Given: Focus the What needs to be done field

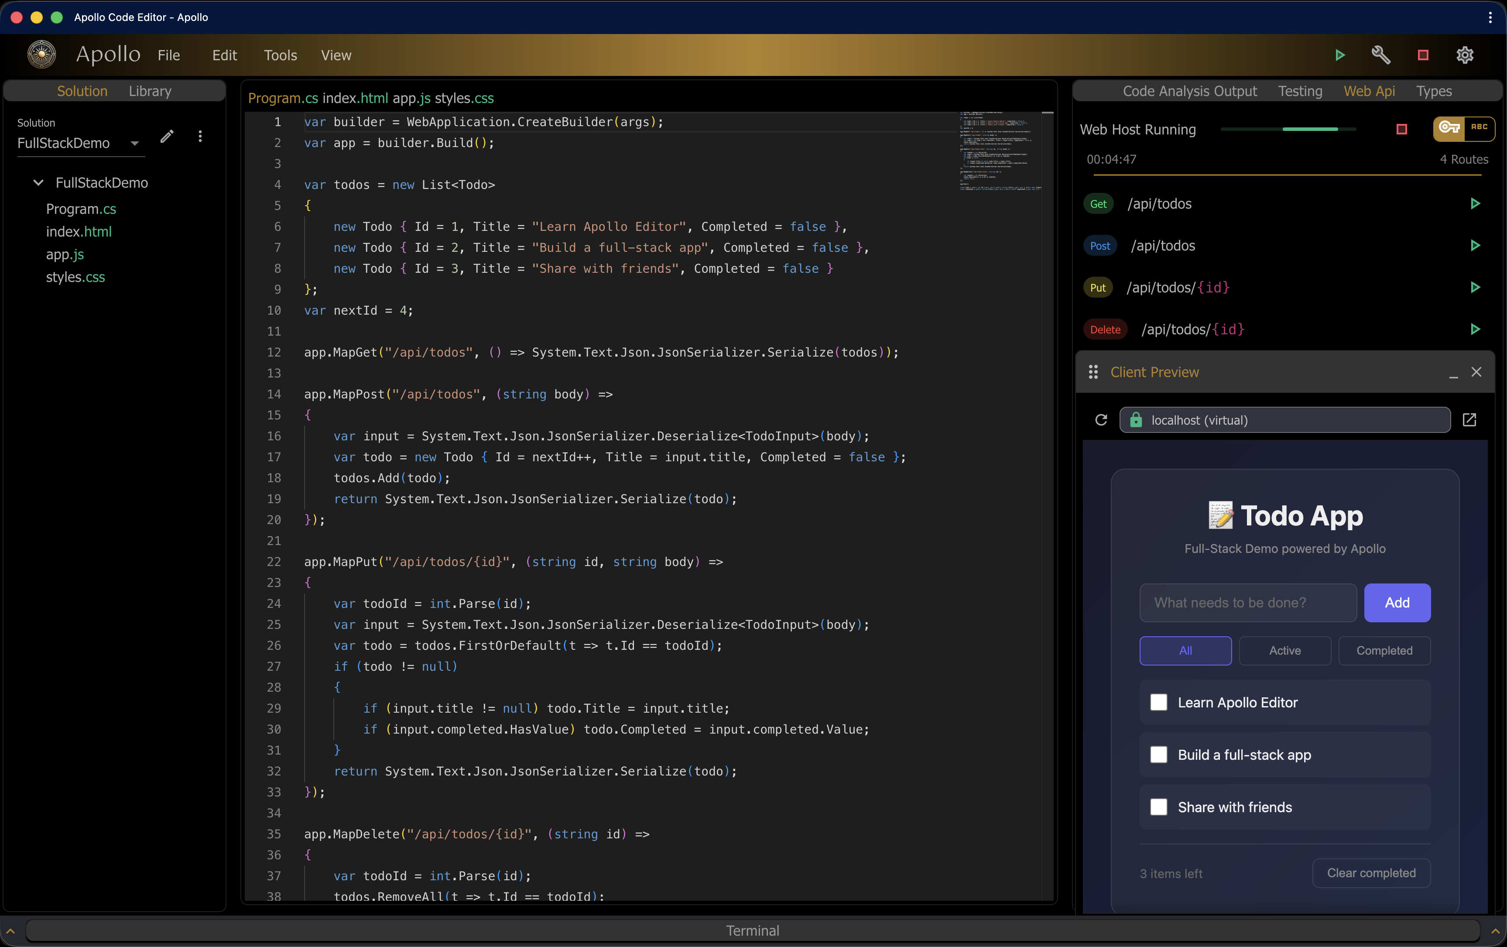Looking at the screenshot, I should (x=1248, y=603).
